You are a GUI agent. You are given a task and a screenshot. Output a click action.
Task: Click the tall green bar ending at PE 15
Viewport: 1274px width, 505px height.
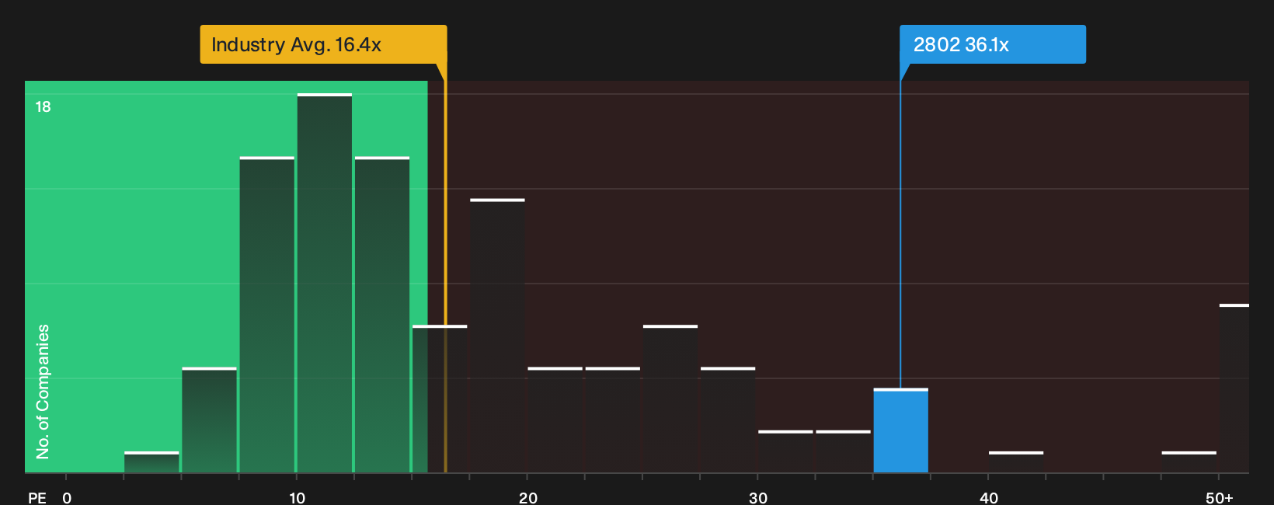(x=382, y=315)
